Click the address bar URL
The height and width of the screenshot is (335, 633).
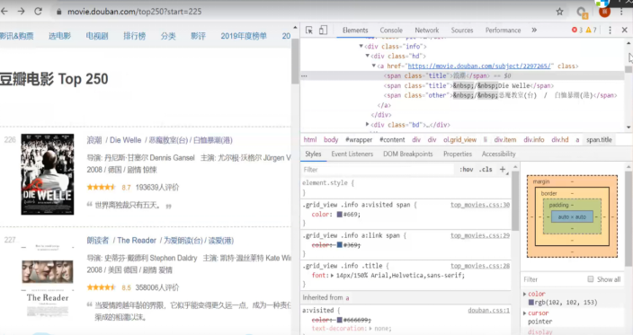click(x=135, y=12)
